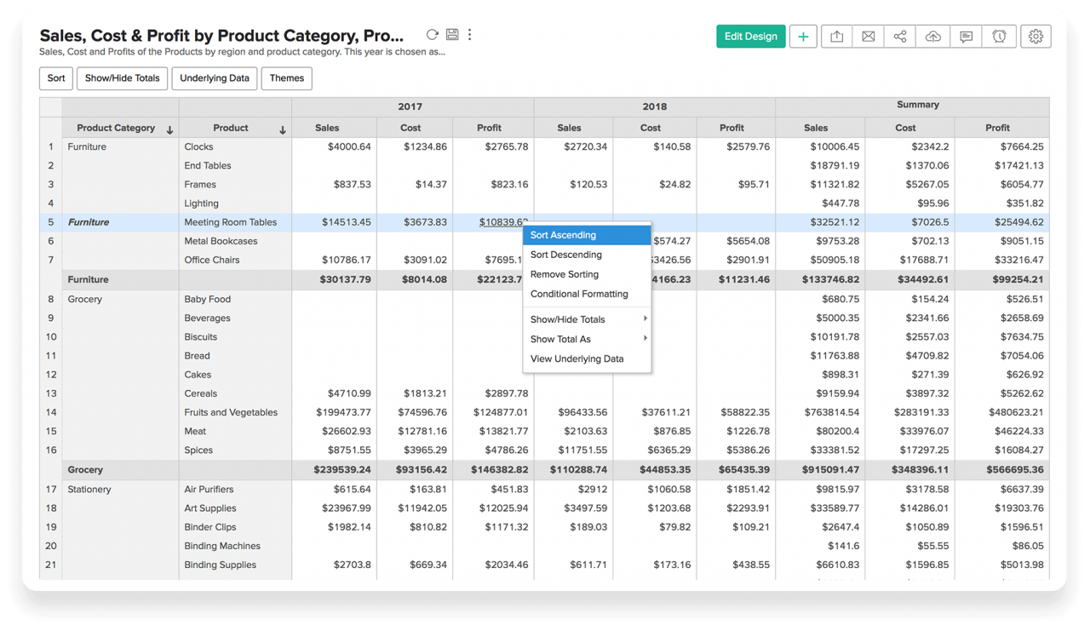
Task: Click the email icon to send the report
Action: coord(868,36)
